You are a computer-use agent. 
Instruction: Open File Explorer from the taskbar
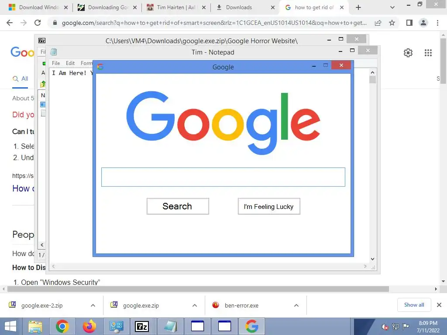35,326
